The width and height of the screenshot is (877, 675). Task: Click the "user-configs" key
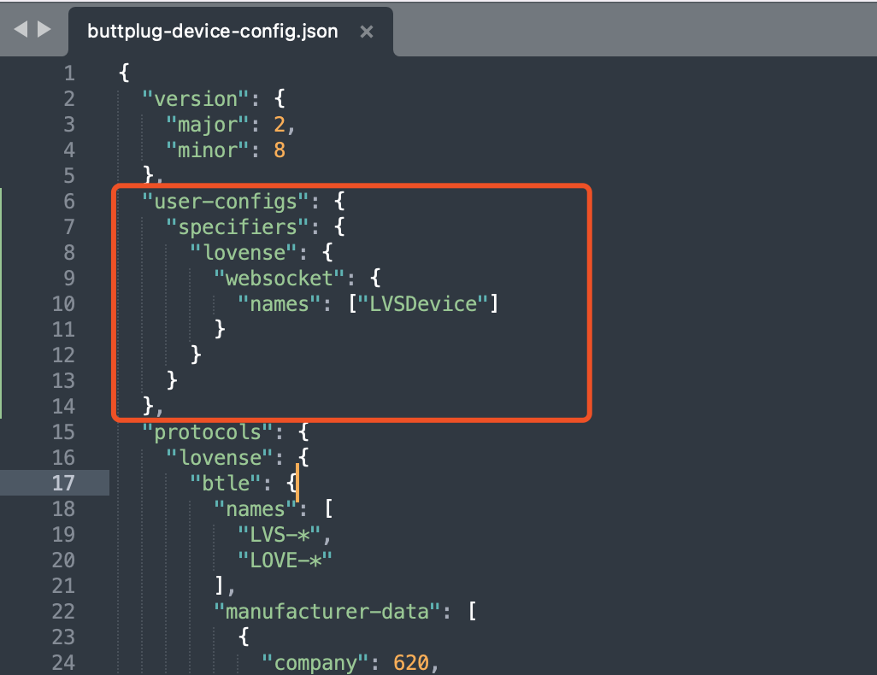[x=226, y=202]
